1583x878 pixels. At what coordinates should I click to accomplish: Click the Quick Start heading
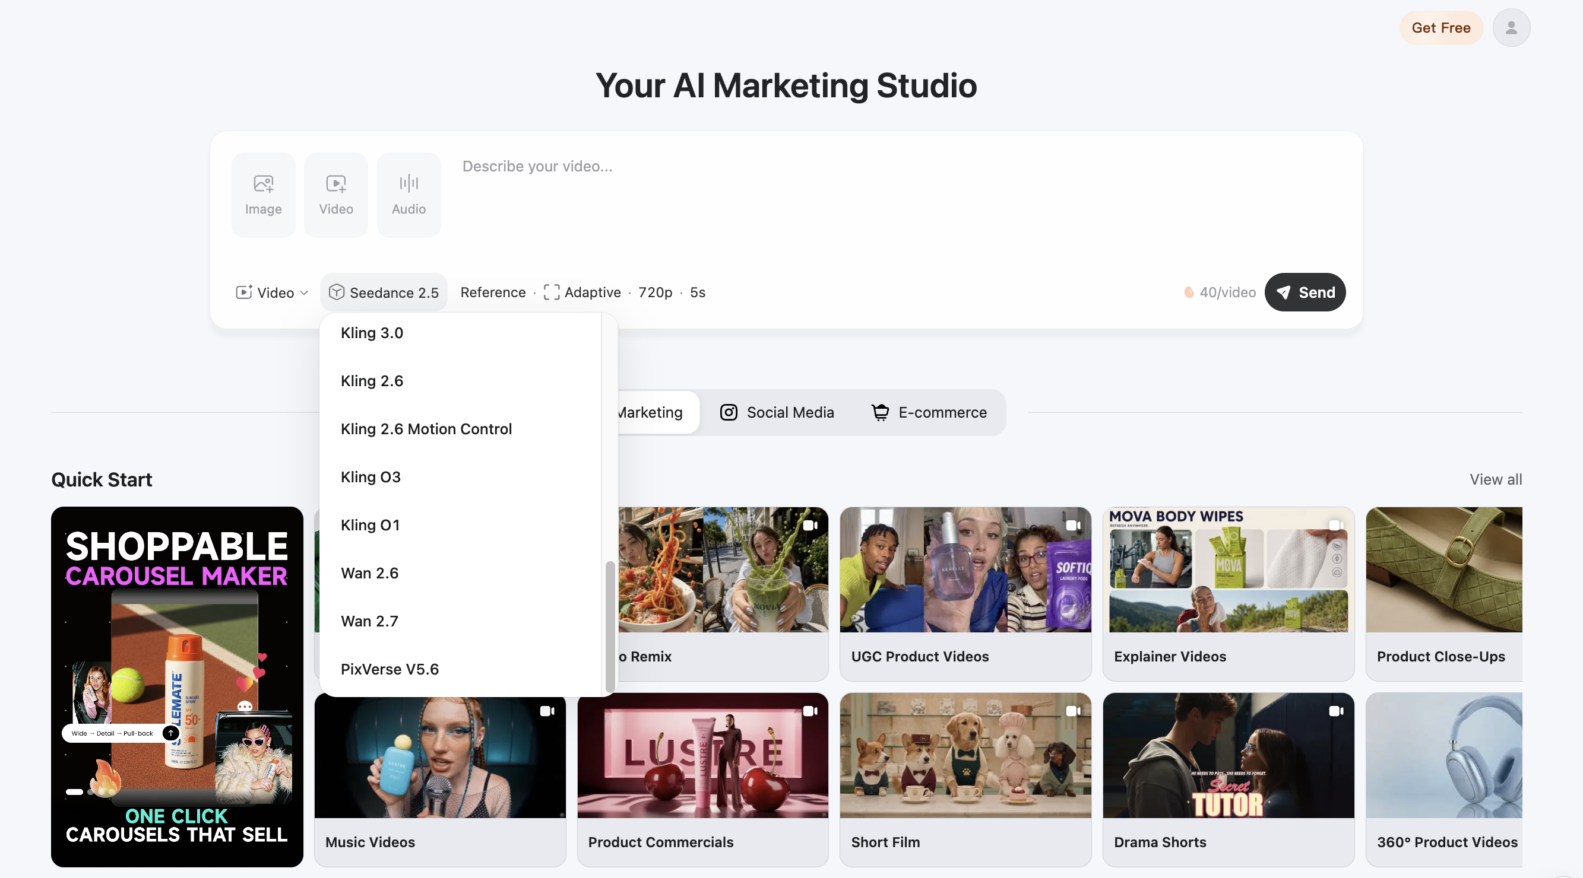pos(102,479)
